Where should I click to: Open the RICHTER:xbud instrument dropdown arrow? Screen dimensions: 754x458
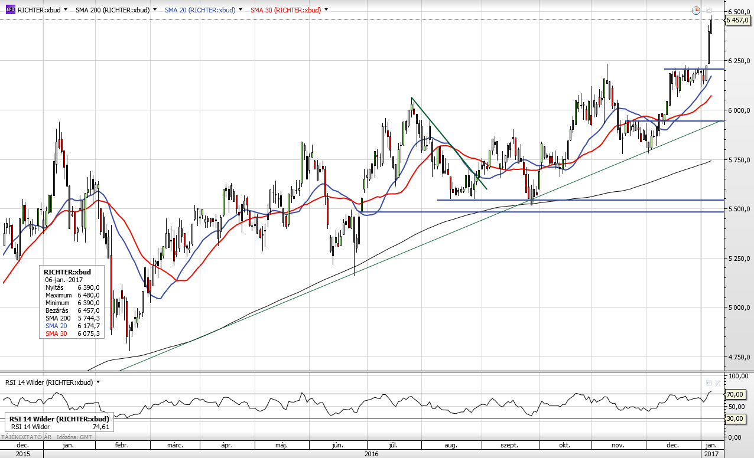click(x=65, y=10)
